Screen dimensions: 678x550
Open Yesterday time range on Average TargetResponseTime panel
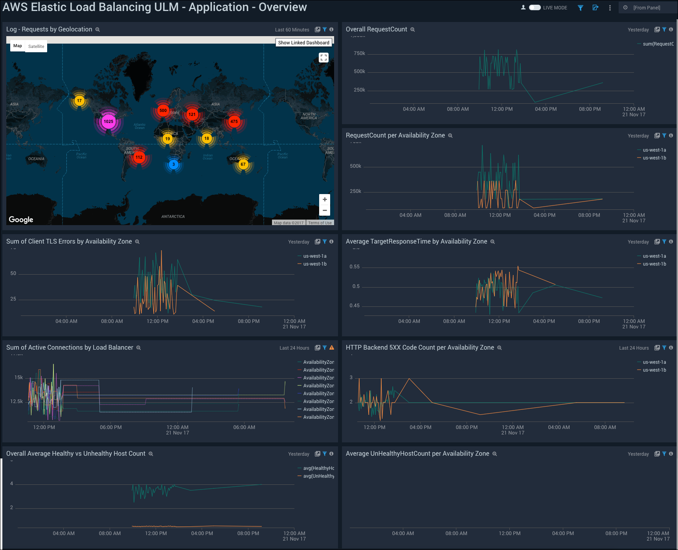tap(638, 242)
